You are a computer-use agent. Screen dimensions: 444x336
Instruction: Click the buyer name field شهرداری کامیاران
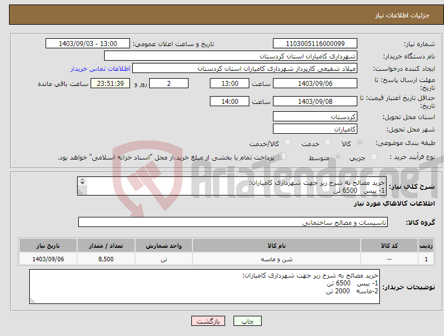click(x=231, y=56)
